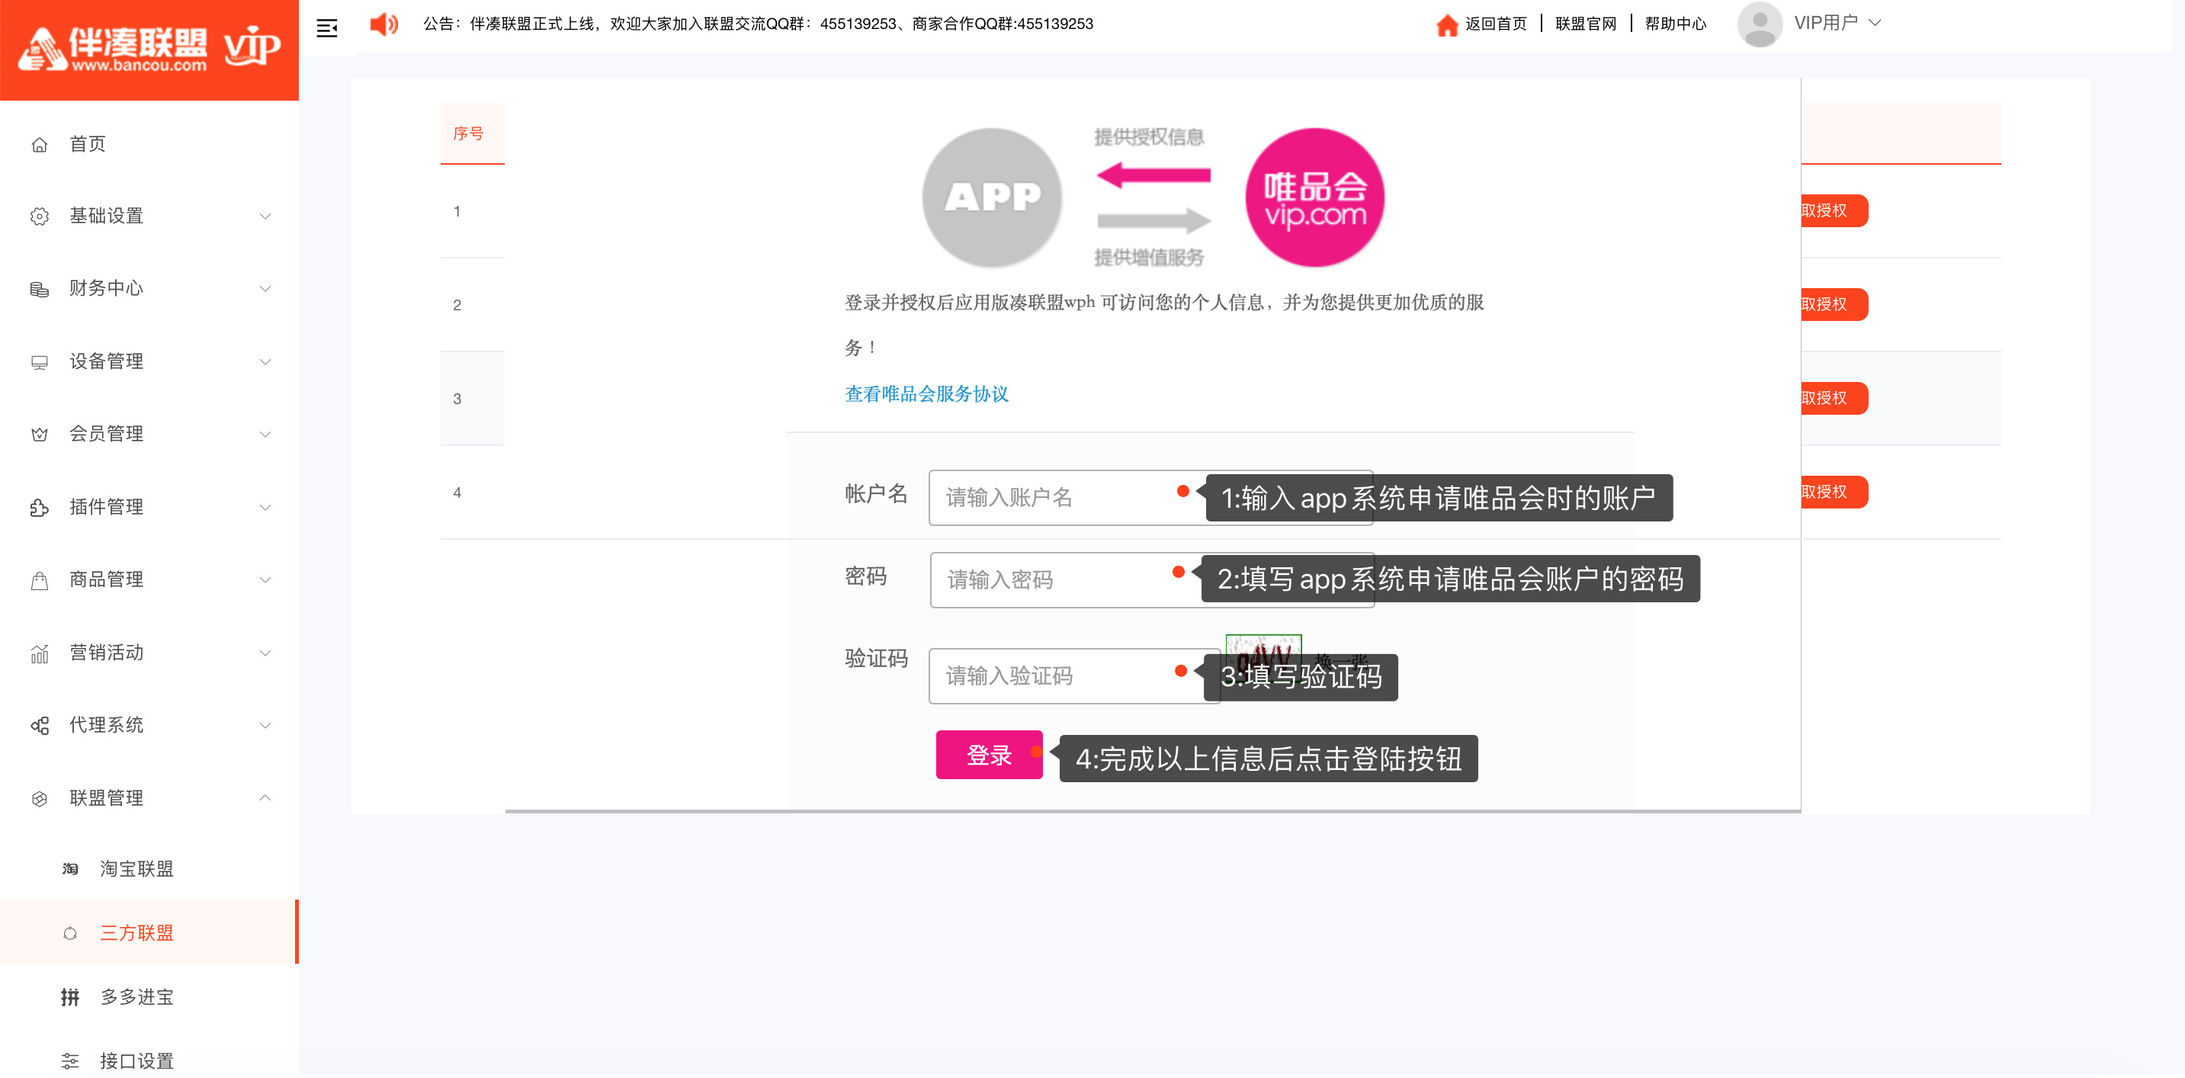2185x1078 pixels.
Task: Click the 接口设置 sliders icon
Action: (70, 1061)
